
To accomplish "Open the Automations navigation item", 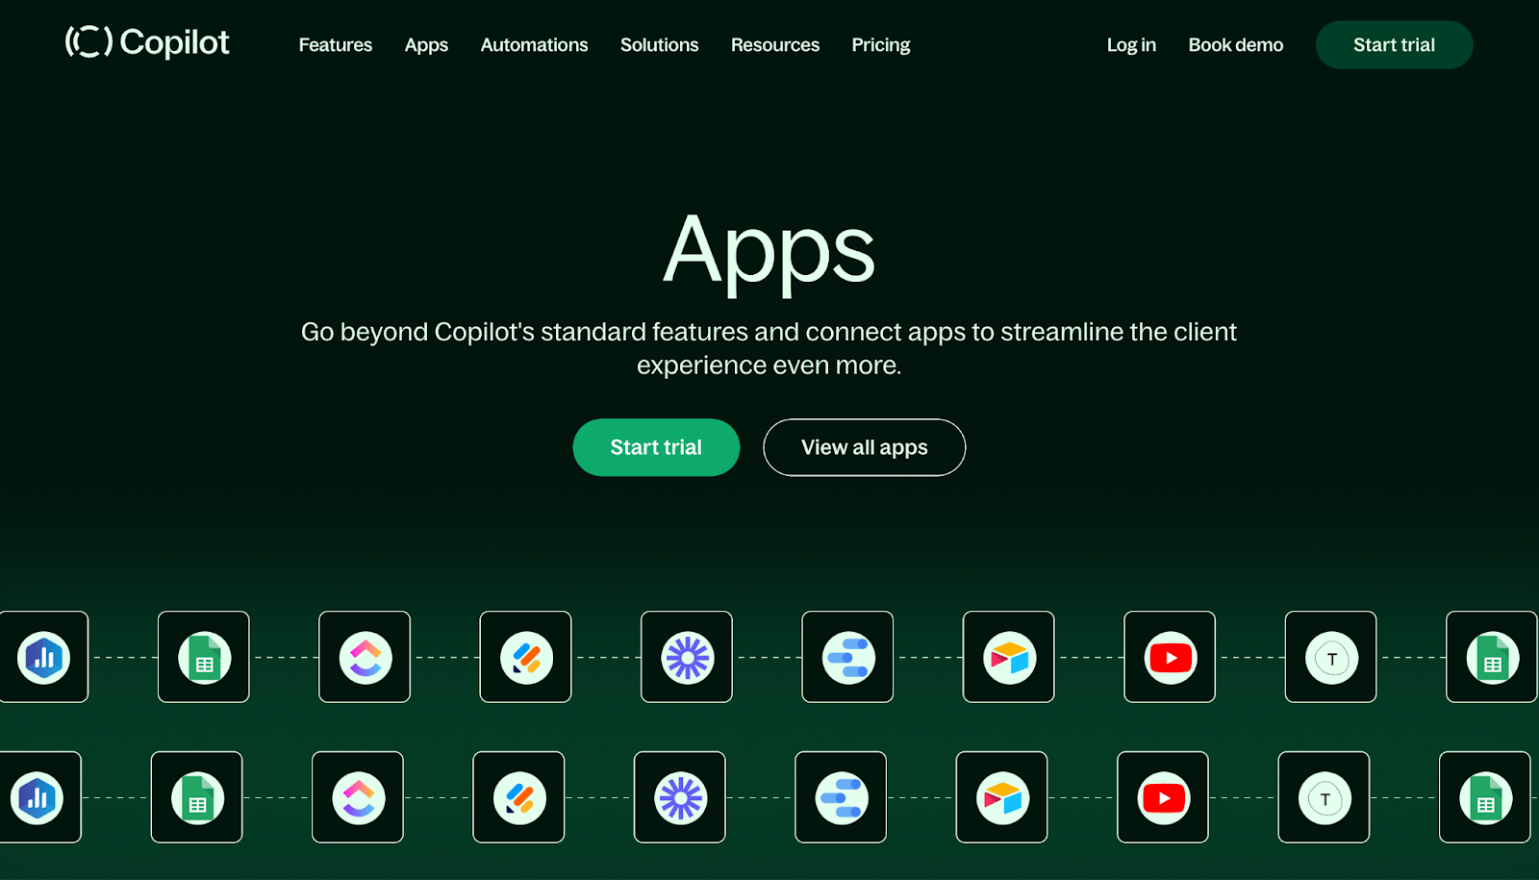I will [x=534, y=45].
